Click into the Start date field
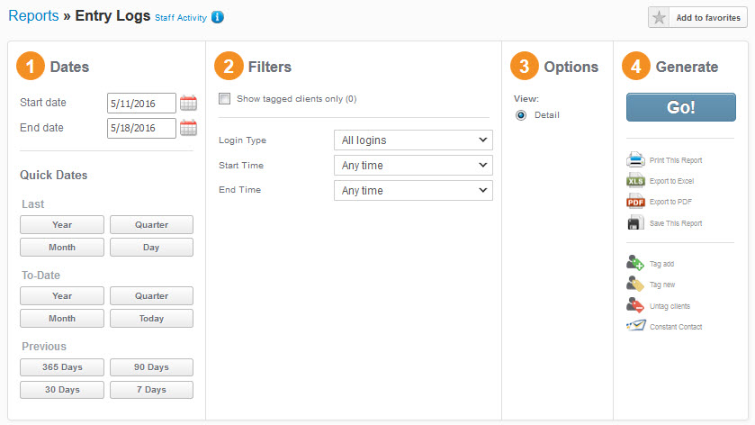The width and height of the screenshot is (755, 425). pyautogui.click(x=140, y=103)
